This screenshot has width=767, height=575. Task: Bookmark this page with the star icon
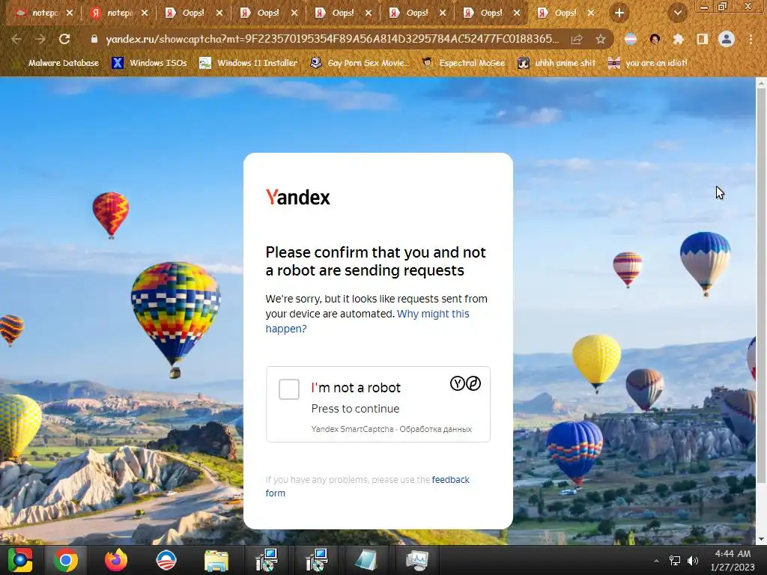[601, 39]
